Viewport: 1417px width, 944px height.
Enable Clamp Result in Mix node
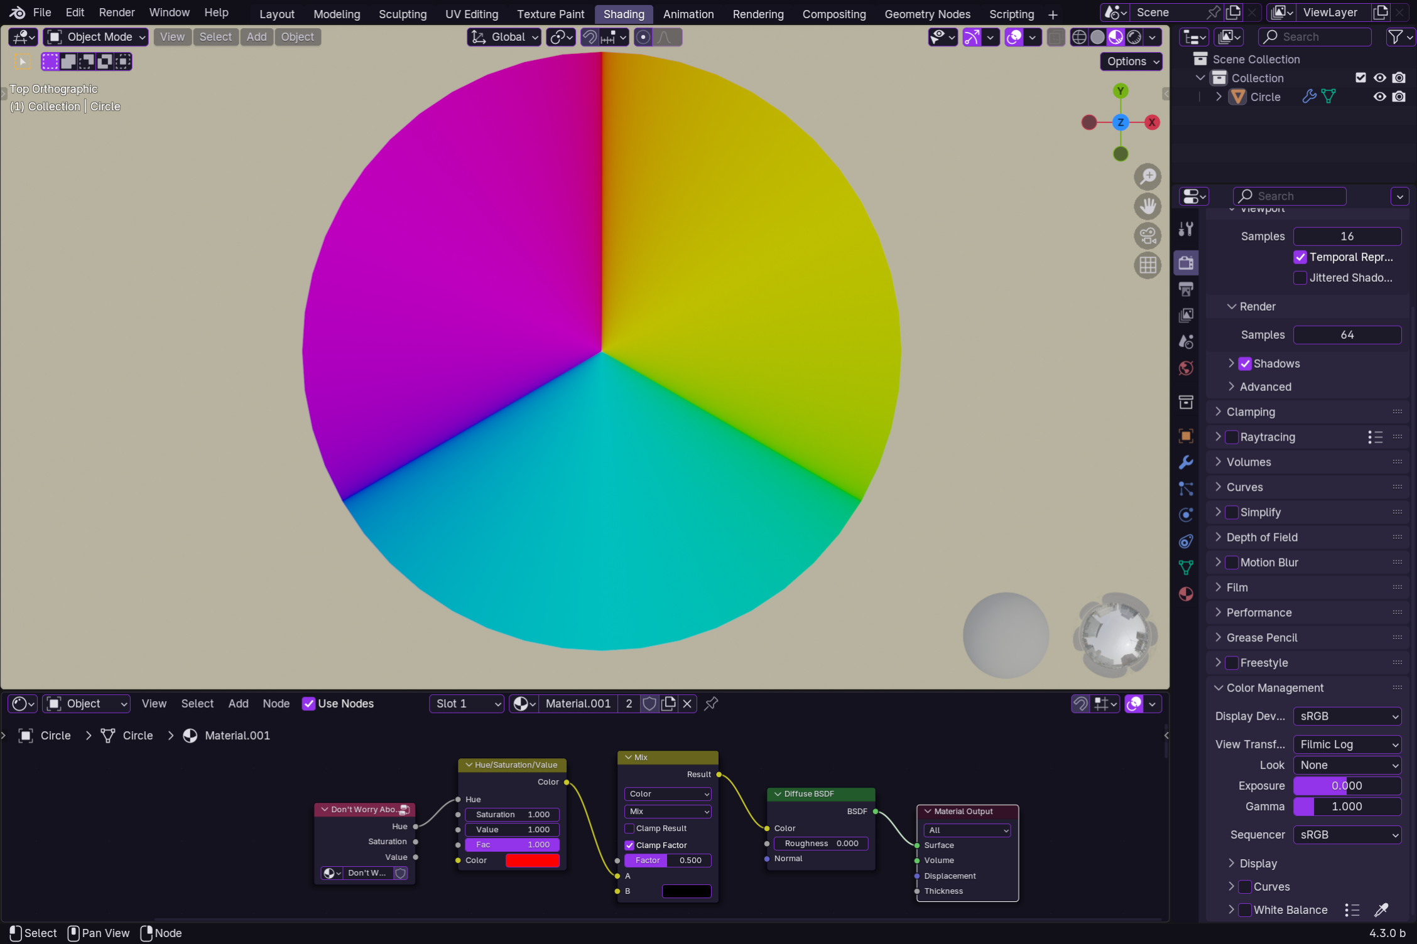pyautogui.click(x=629, y=829)
